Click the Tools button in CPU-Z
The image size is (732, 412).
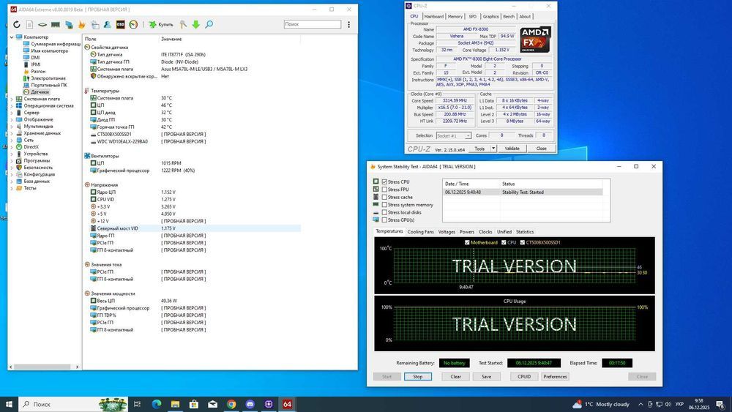pyautogui.click(x=479, y=149)
